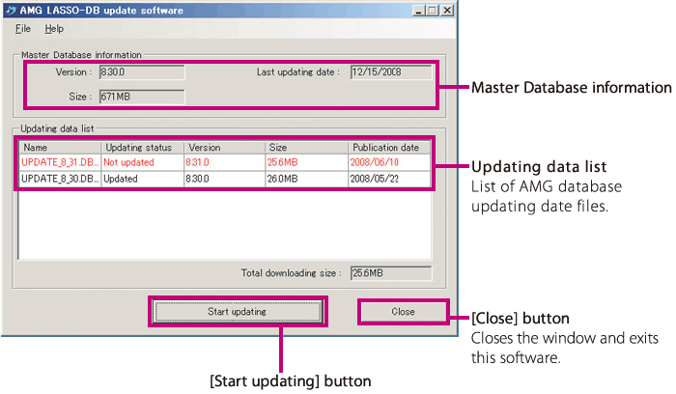This screenshot has height=394, width=676.
Task: Sort list by Name column header
Action: point(59,148)
